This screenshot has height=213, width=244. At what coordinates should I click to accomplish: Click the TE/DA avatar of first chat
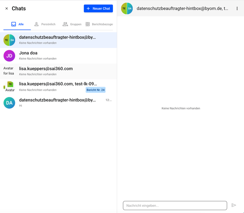[9, 40]
